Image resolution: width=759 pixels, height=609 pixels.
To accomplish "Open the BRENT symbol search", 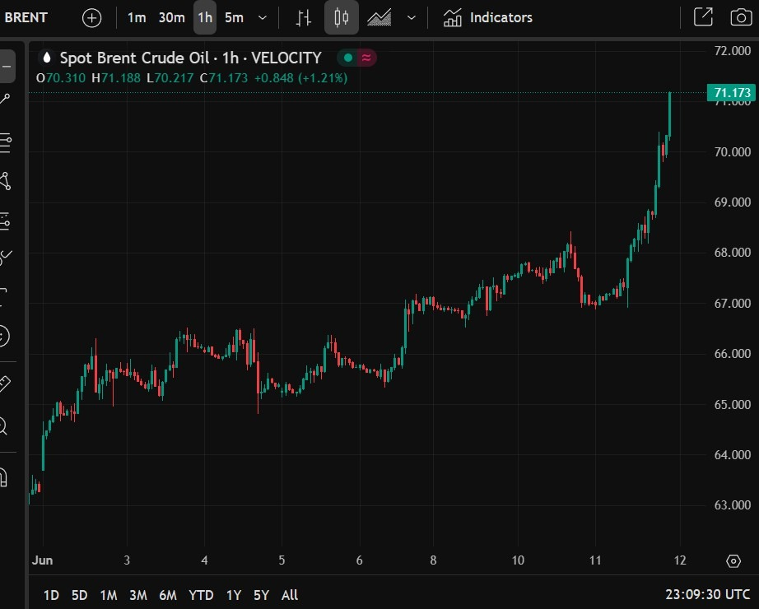I will [x=26, y=17].
